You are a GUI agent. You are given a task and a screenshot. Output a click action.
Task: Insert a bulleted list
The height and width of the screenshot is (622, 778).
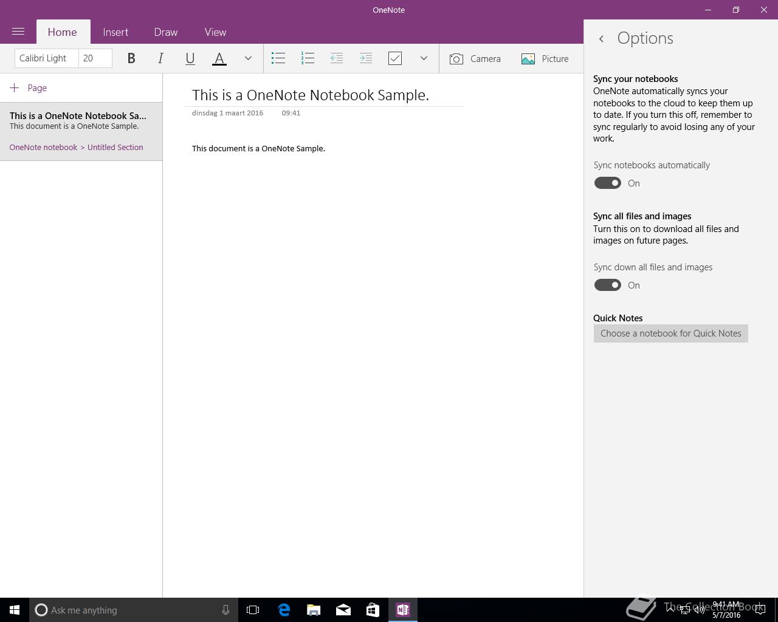(278, 58)
